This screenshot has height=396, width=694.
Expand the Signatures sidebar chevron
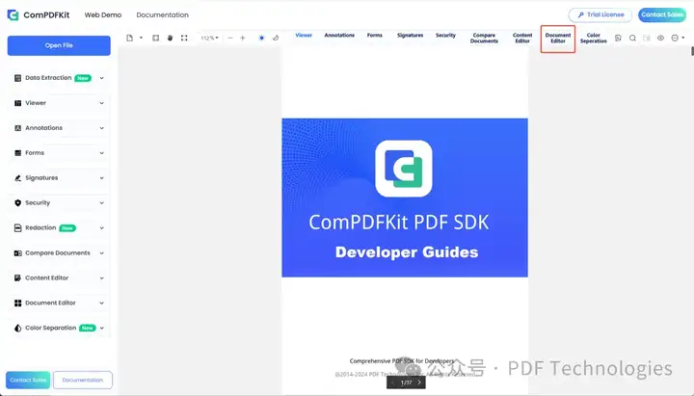tap(102, 178)
